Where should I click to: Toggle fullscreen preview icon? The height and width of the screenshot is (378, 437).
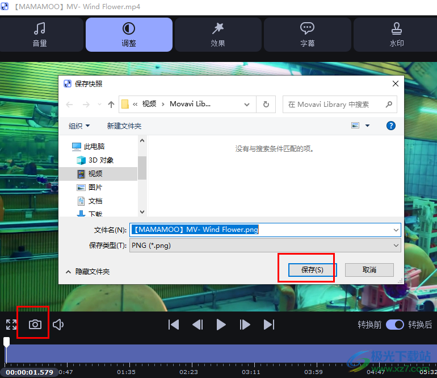point(11,325)
